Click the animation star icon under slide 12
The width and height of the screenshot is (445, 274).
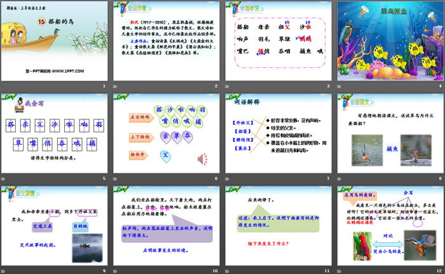(339, 271)
